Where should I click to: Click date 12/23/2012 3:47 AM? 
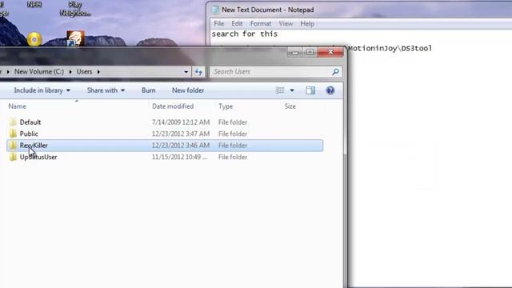click(181, 134)
